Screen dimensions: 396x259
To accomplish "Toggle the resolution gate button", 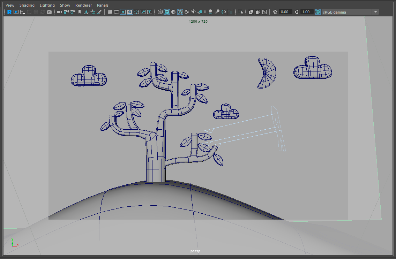I will click(123, 12).
